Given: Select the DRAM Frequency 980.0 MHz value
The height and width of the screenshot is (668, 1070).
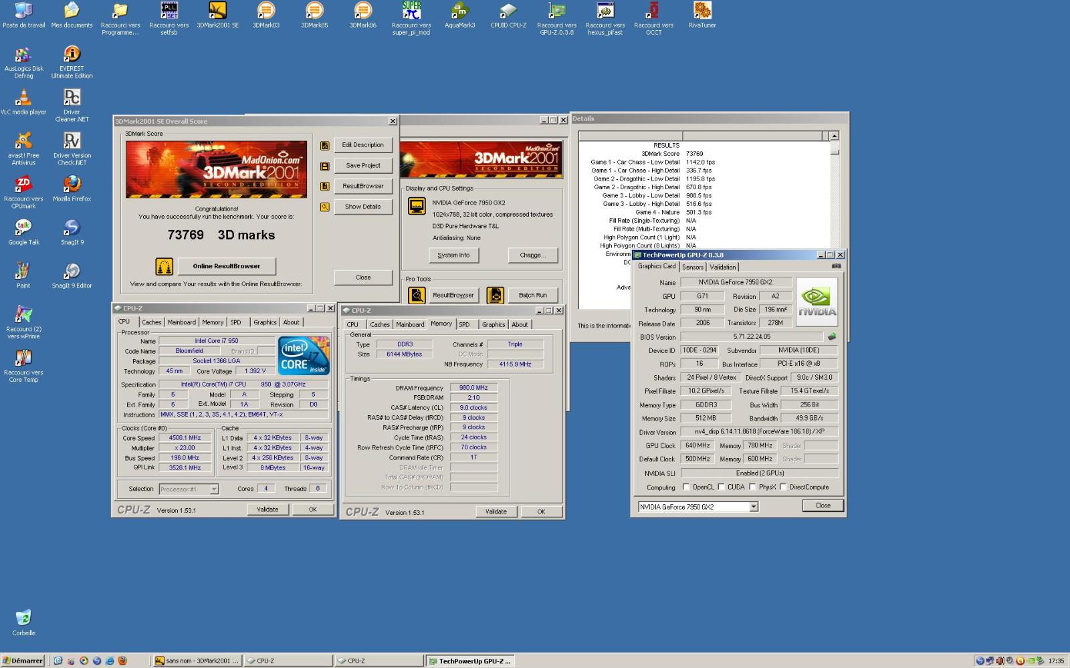Looking at the screenshot, I should pos(473,388).
